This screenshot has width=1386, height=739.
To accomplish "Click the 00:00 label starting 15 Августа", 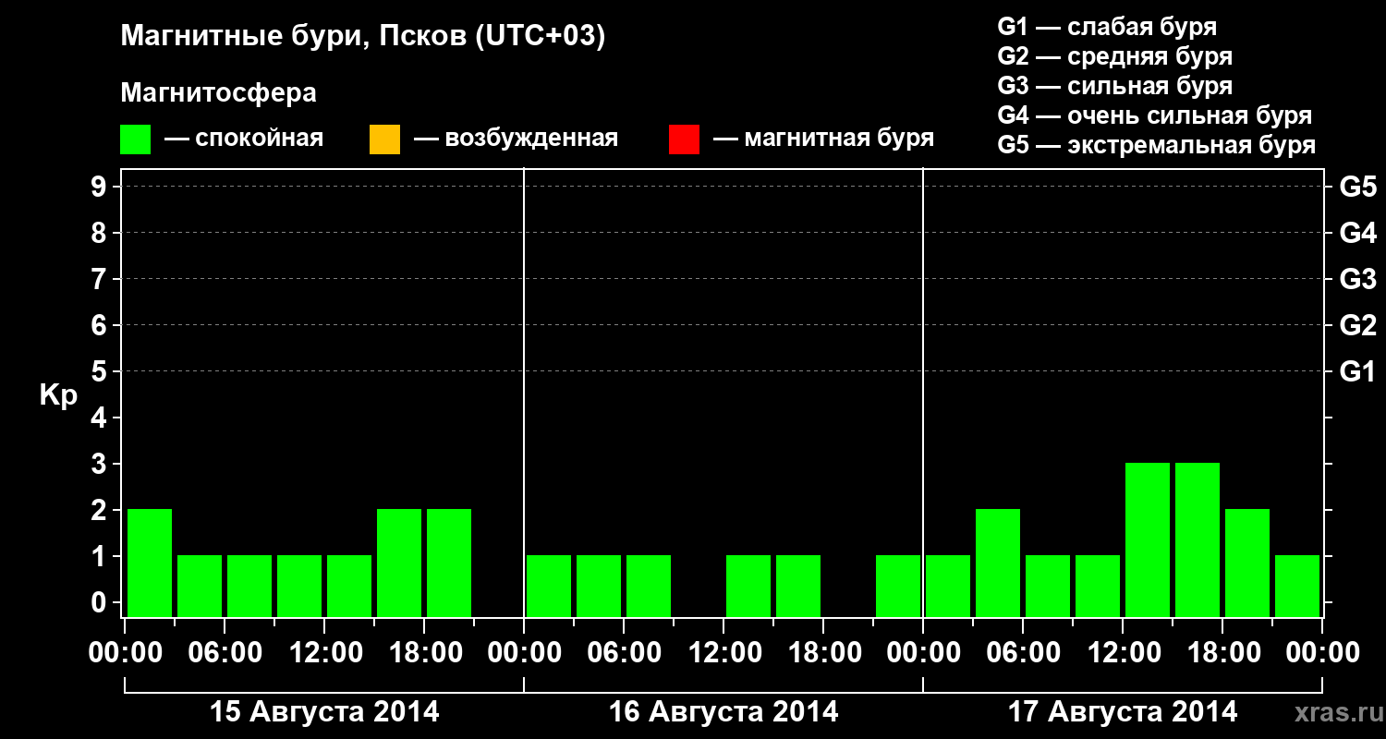I will pos(125,653).
